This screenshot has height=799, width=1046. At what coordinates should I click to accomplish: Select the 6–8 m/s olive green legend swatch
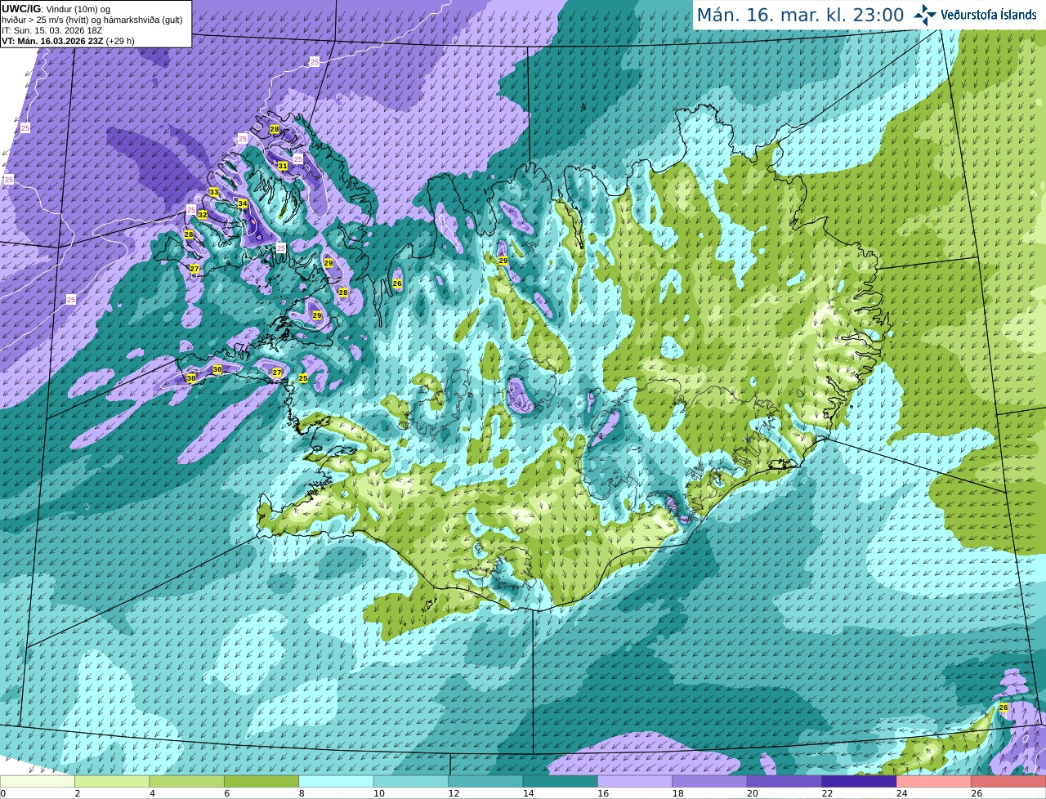(262, 782)
